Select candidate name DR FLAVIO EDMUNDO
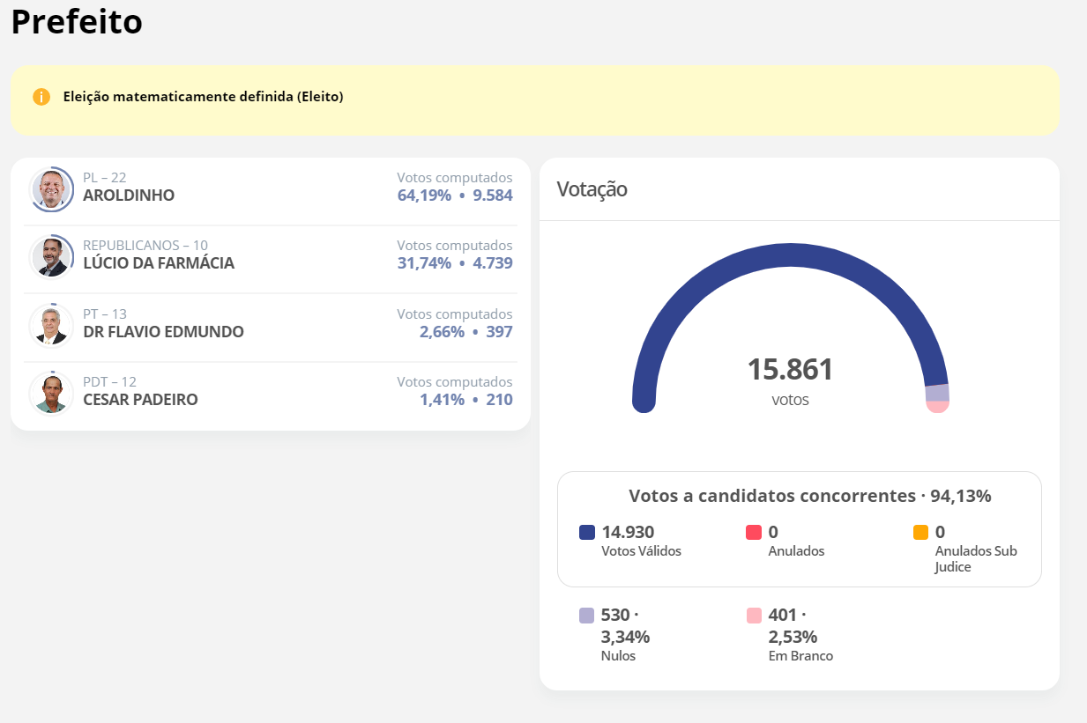Image resolution: width=1087 pixels, height=723 pixels. coord(163,332)
